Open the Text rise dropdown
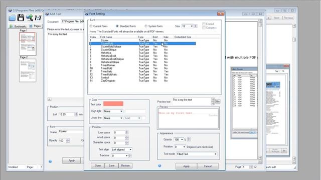 (126, 155)
